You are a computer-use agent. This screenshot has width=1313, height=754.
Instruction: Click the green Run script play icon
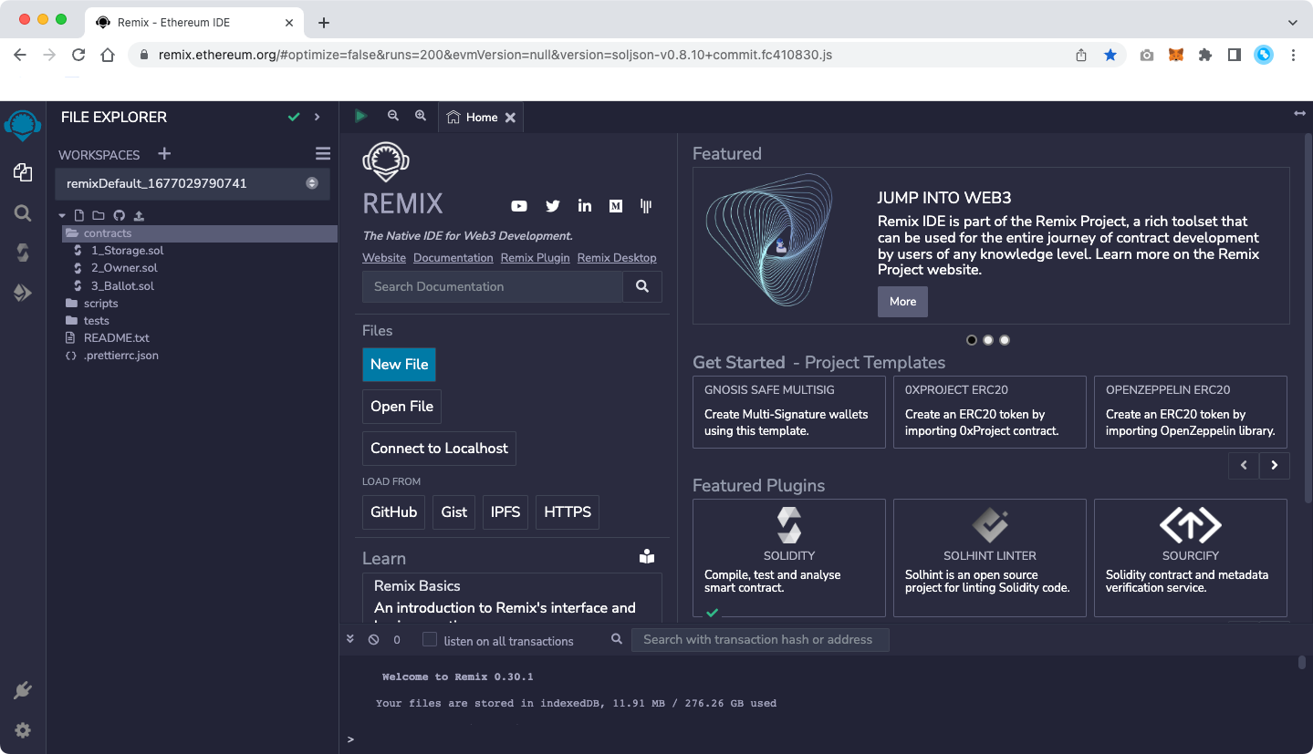tap(361, 116)
